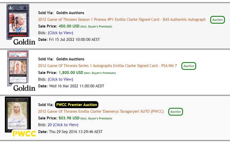Click the Auction badge on the Season 1 Promos listing
The height and width of the screenshot is (142, 230).
[217, 20]
